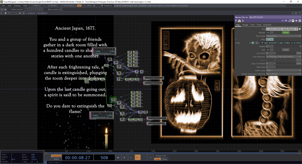Open bookmarks star icon in path bar

pos(20,13)
